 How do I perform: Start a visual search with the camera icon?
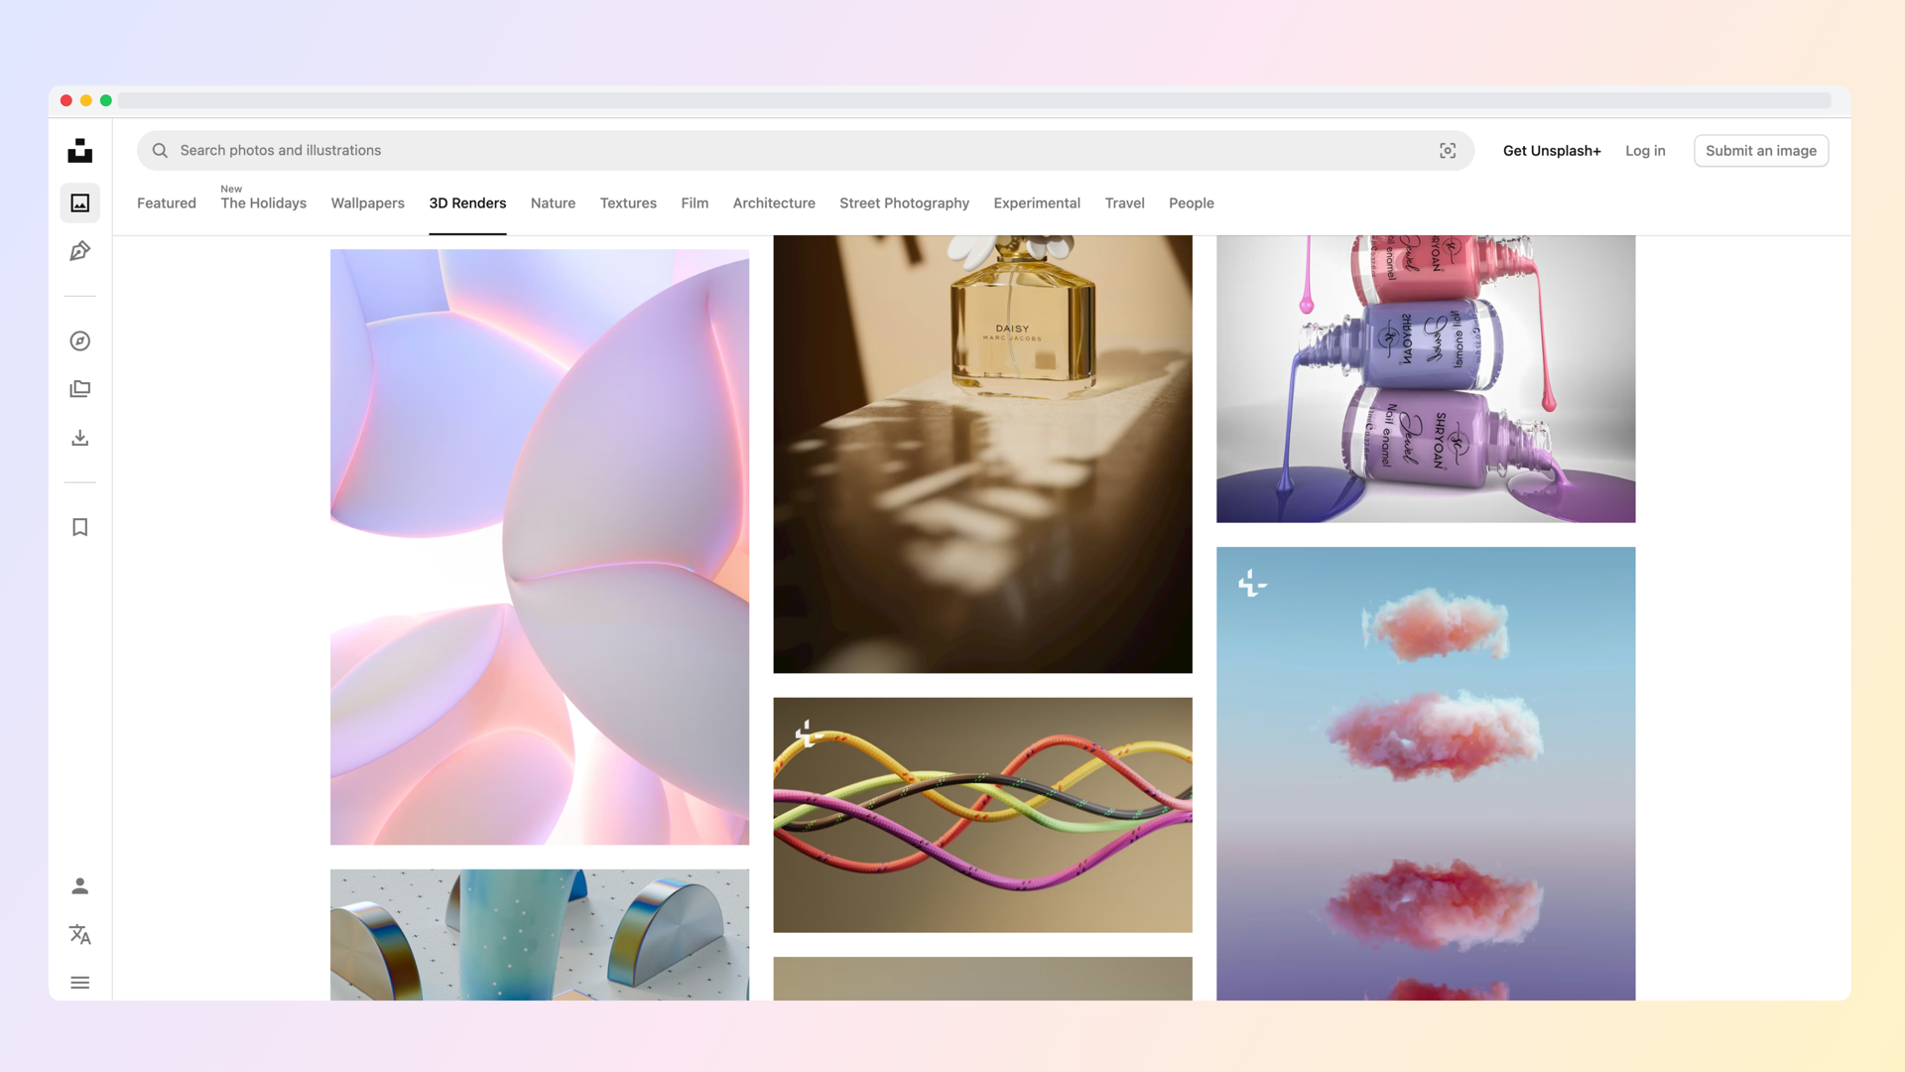1448,150
